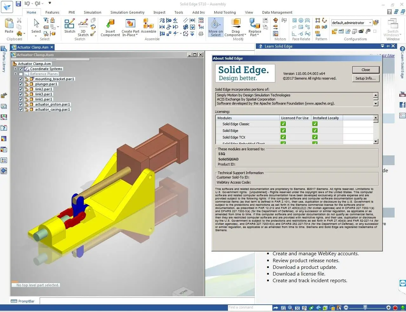Viewport: 406px width, 312px height.
Task: Click the Zoom Area magnifier in status bar
Action: (x=283, y=308)
